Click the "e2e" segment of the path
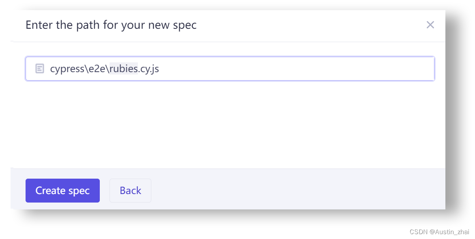The width and height of the screenshot is (475, 239). coord(97,69)
